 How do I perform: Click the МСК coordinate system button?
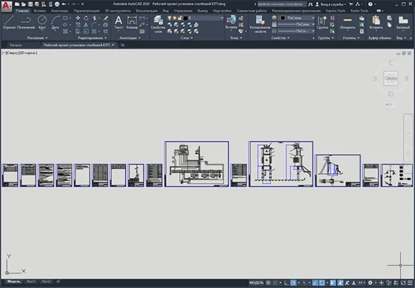[x=390, y=104]
